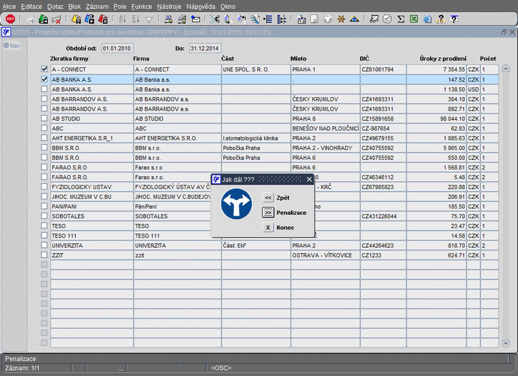This screenshot has height=376, width=518.
Task: Click the printer icon in toolbar
Action: click(x=168, y=19)
